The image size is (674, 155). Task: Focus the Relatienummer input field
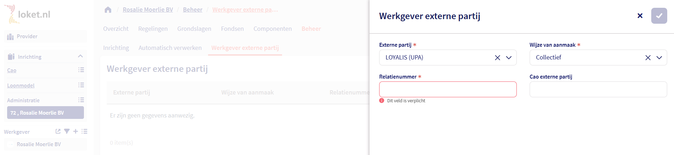tap(447, 90)
